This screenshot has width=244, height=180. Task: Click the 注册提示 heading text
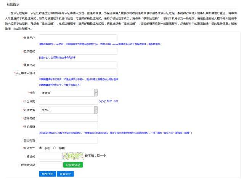tap(13, 4)
